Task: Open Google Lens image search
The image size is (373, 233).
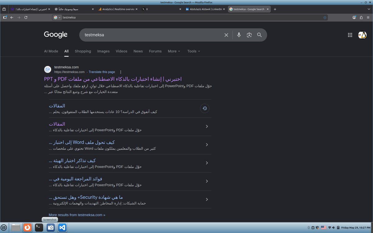Action: pyautogui.click(x=249, y=35)
